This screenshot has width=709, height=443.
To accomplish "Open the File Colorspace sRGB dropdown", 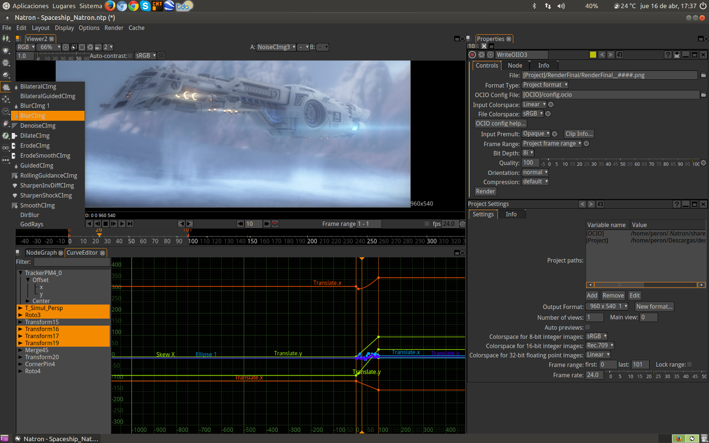I will [x=532, y=114].
